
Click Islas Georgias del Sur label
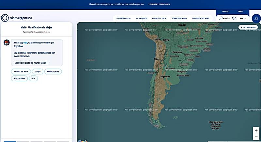coord(216,125)
